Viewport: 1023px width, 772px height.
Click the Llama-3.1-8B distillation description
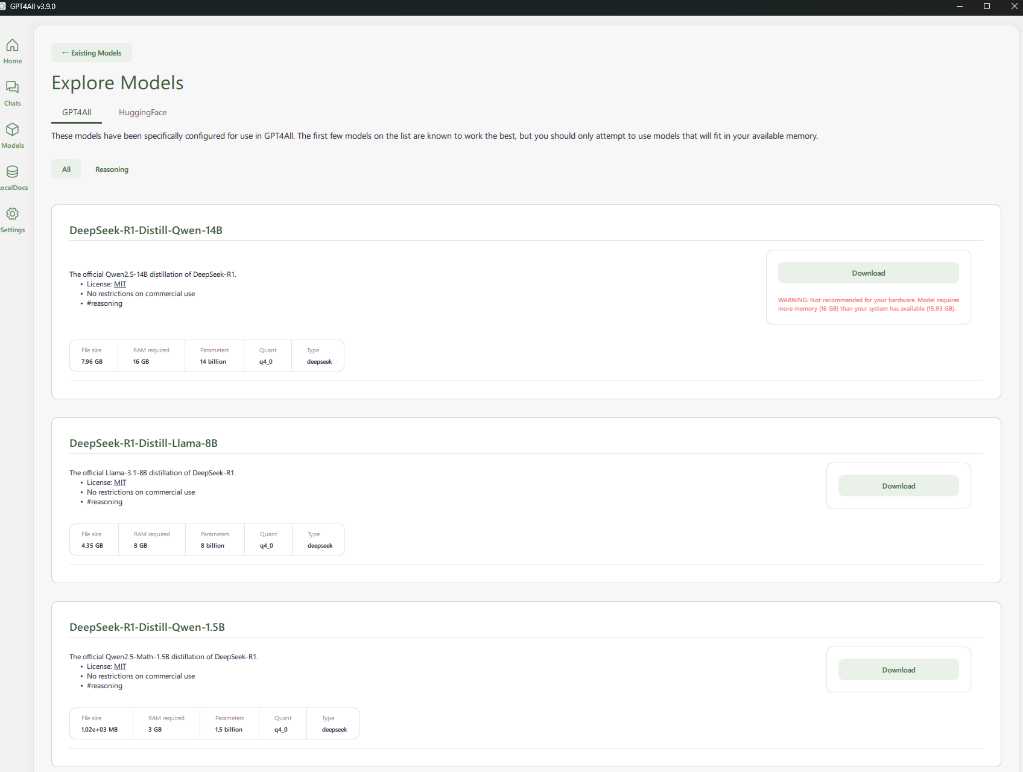coord(152,473)
